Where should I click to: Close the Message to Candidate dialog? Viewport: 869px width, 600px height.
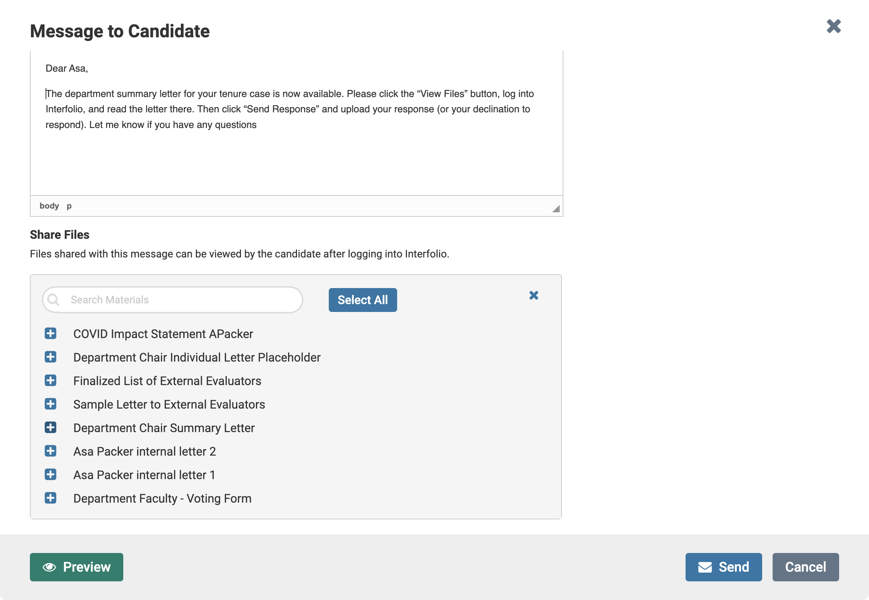click(834, 26)
